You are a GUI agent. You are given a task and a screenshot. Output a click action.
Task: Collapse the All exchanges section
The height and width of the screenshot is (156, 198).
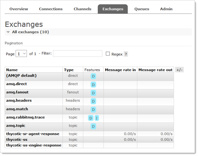[x=28, y=32]
